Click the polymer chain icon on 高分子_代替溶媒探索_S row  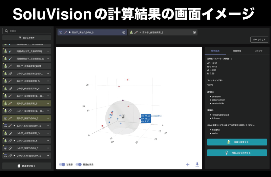[x=10, y=81]
